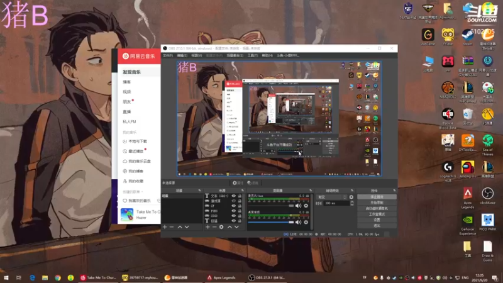Toggle visibility of the bottom text source
Image resolution: width=503 pixels, height=283 pixels.
(233, 221)
